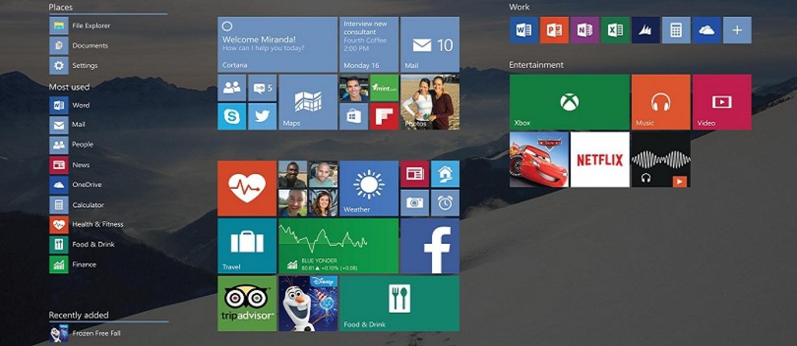
Task: Launch the Netflix tile
Action: click(600, 160)
